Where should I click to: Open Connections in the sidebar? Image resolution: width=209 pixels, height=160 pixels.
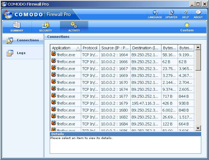pos(23,40)
